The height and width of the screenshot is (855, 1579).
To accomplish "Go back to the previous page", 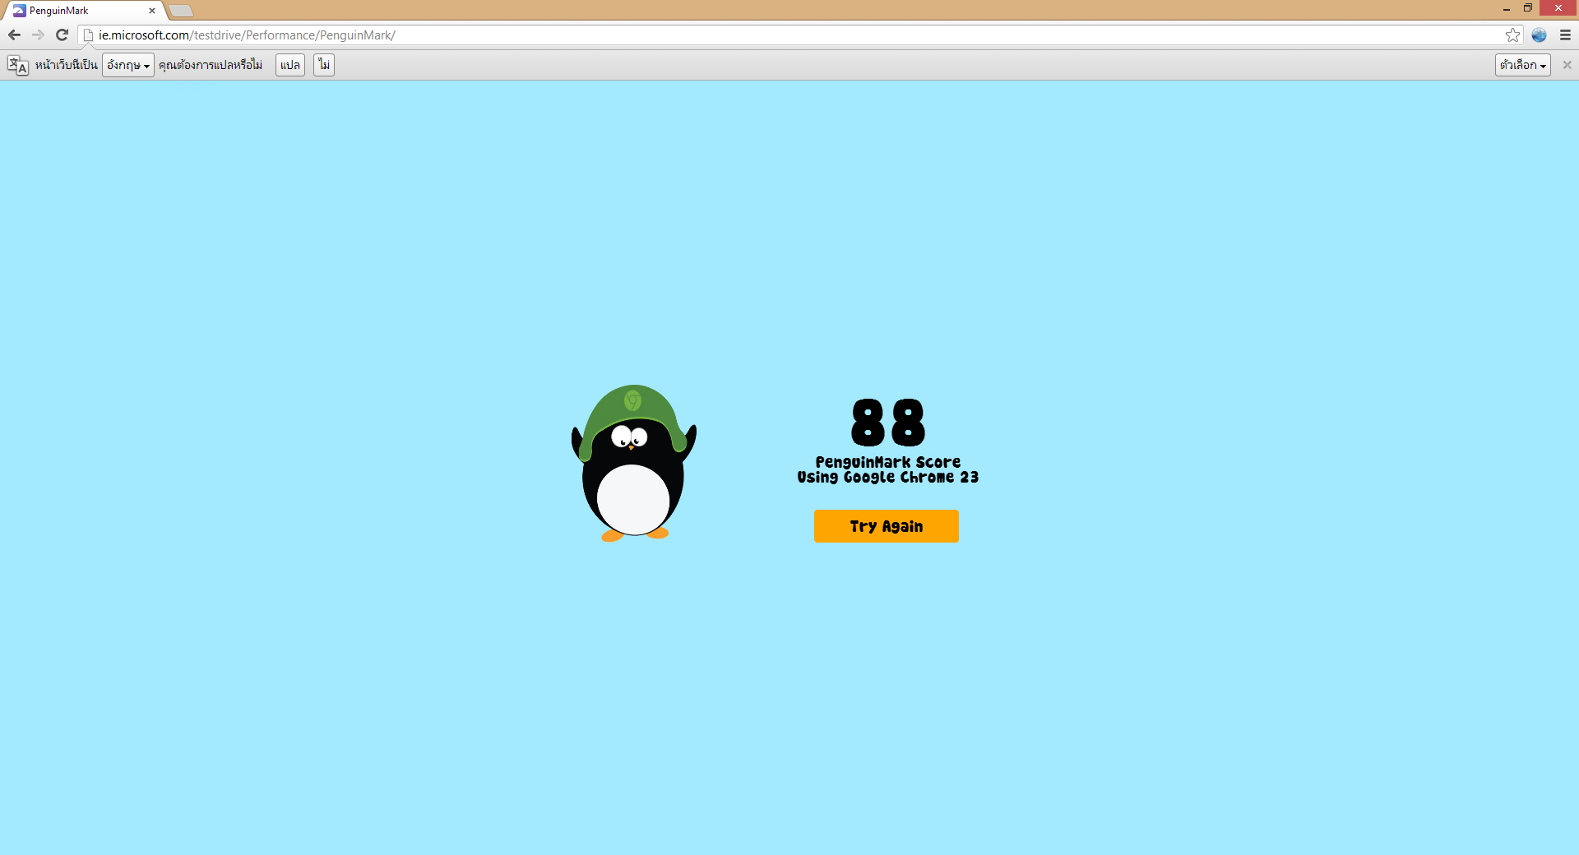I will pyautogui.click(x=14, y=35).
